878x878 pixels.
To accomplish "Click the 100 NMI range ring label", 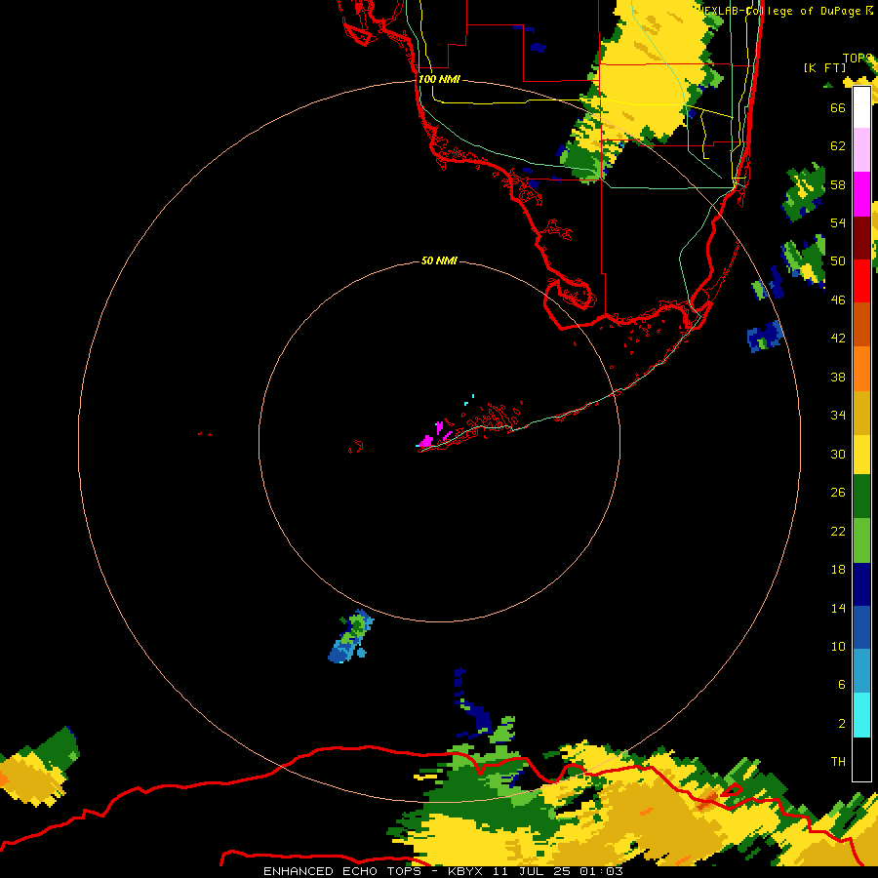I will pos(439,79).
